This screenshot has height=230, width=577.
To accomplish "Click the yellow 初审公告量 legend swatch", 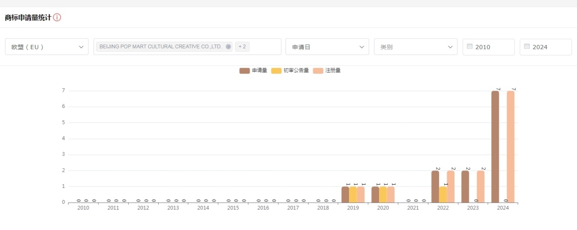I will click(276, 70).
